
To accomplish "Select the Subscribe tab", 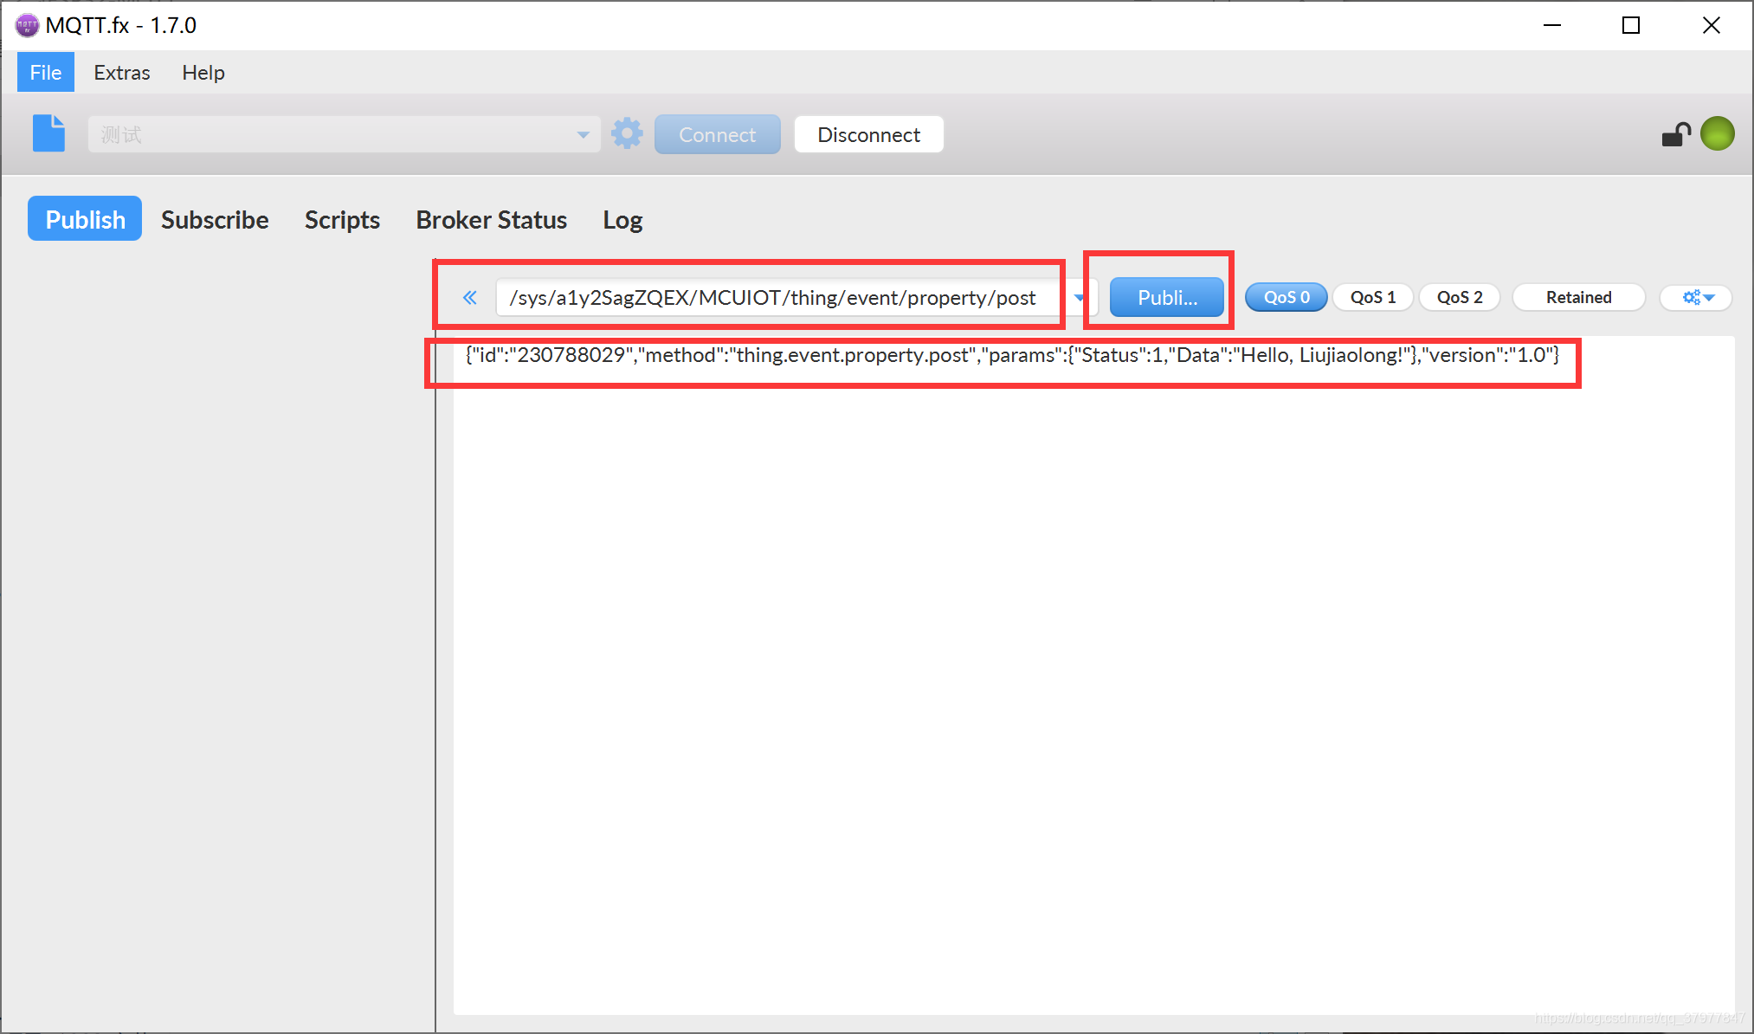I will (x=214, y=219).
